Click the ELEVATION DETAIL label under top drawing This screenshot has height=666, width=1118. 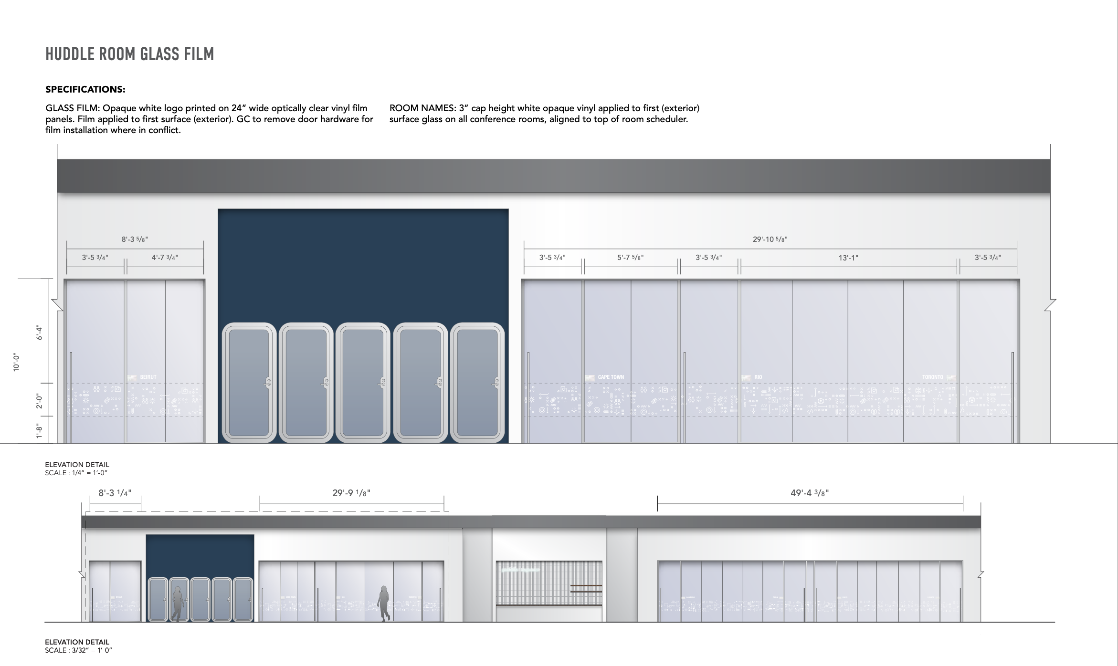pyautogui.click(x=76, y=464)
